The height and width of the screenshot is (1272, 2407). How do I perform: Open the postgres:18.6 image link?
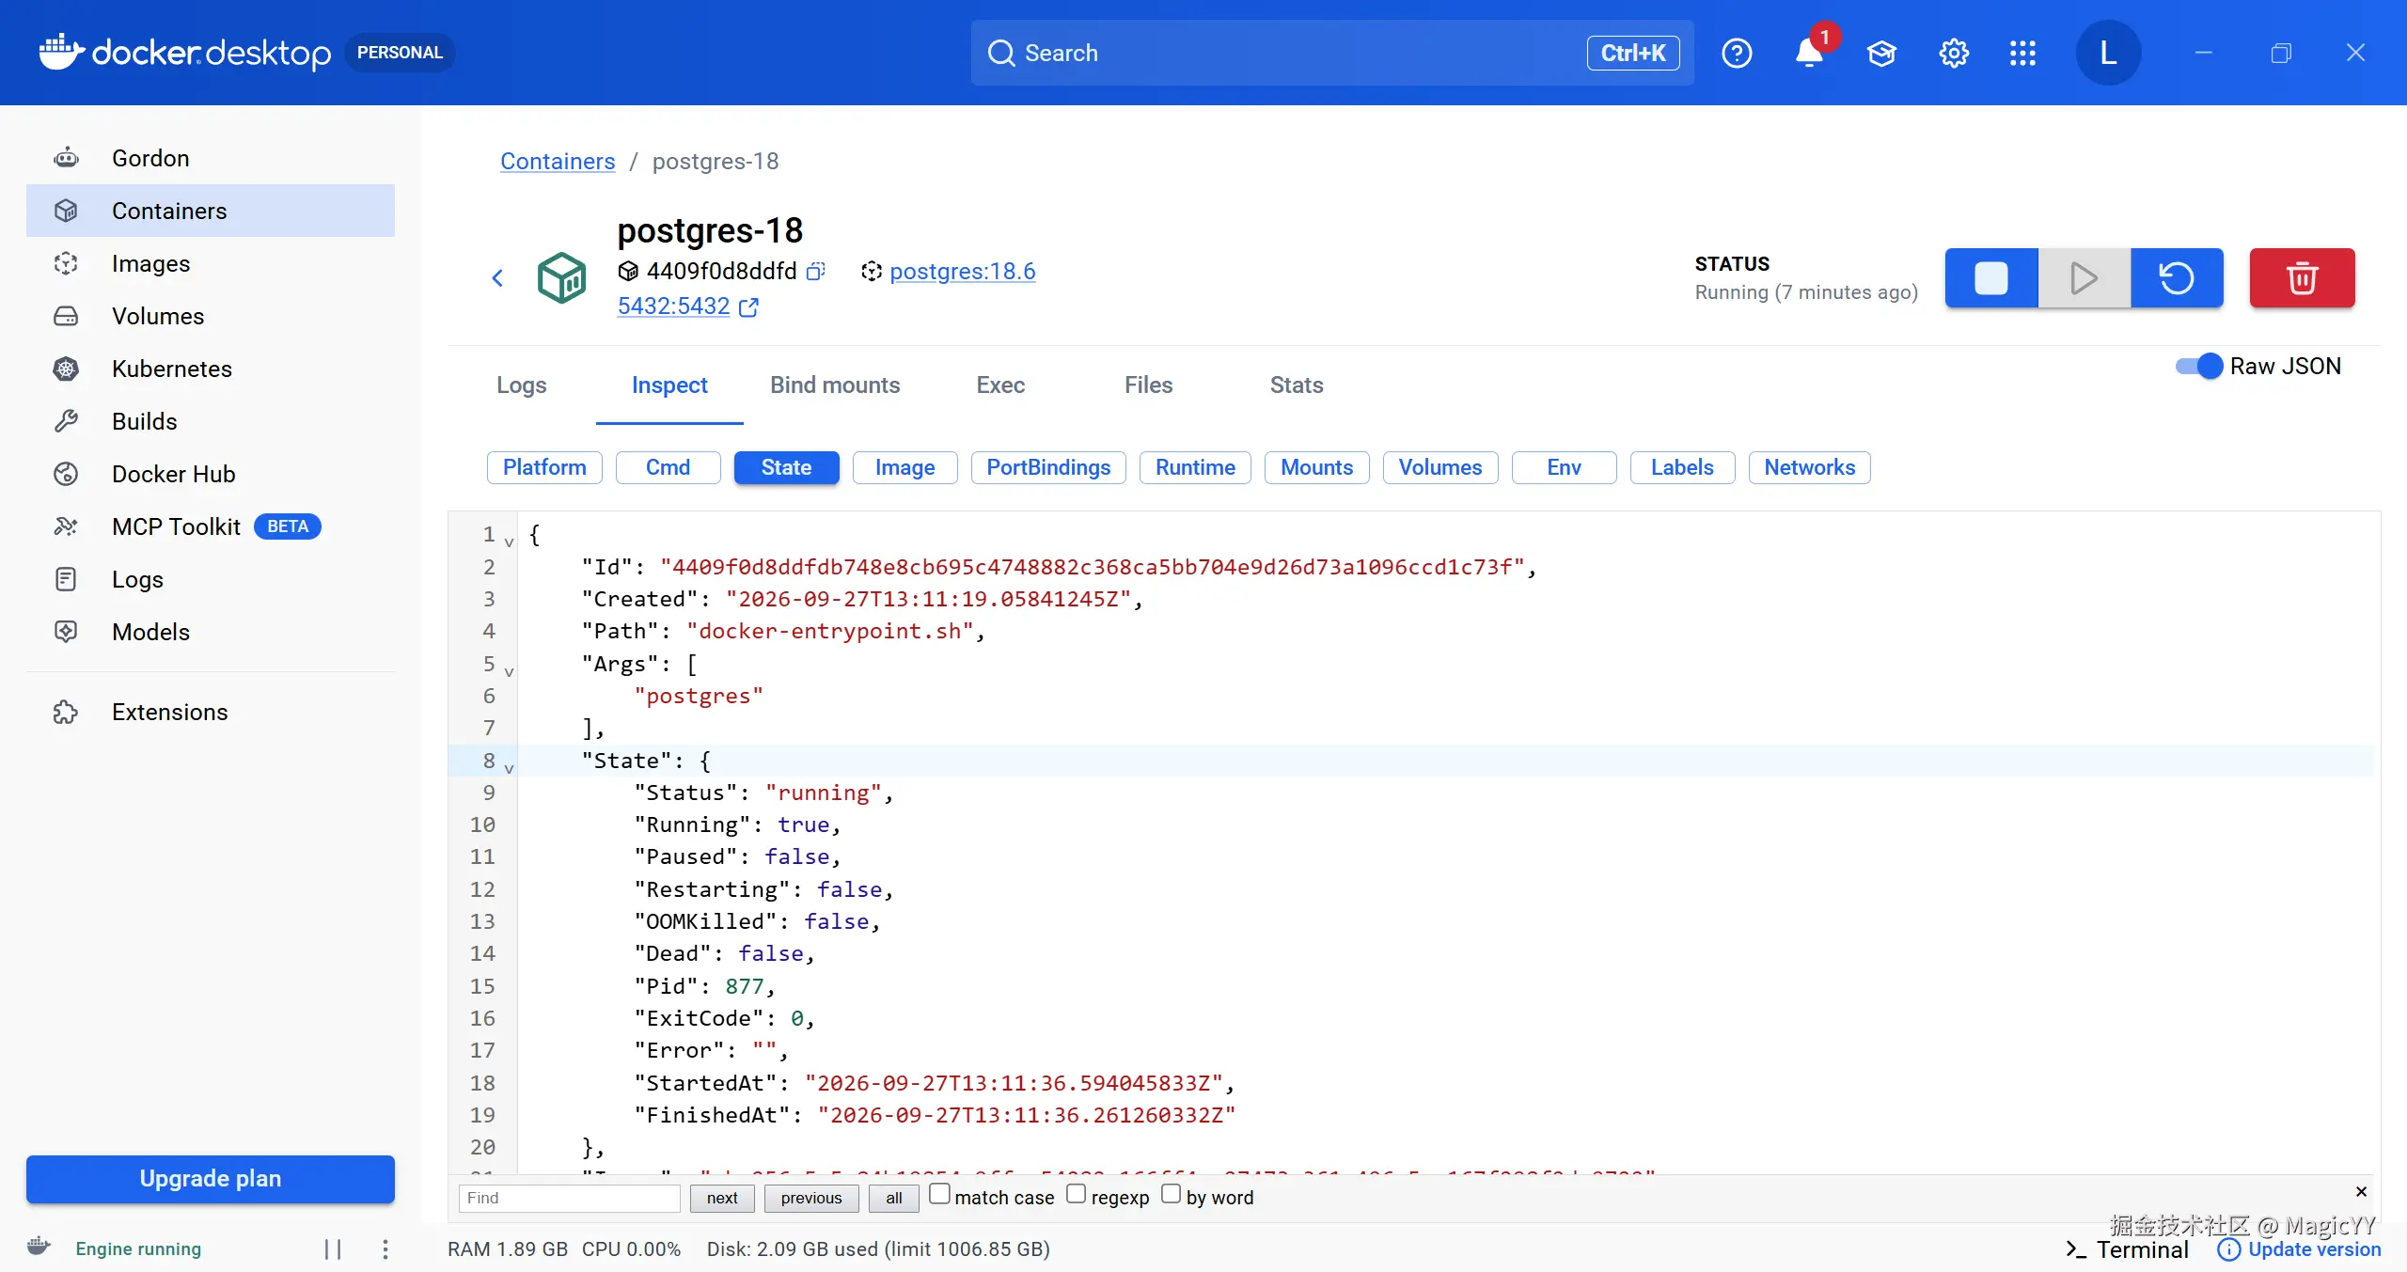click(x=962, y=272)
